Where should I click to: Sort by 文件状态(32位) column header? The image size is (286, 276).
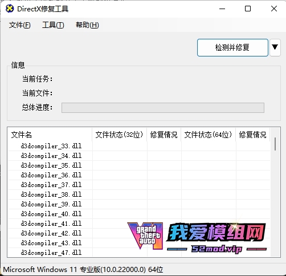[x=120, y=135]
